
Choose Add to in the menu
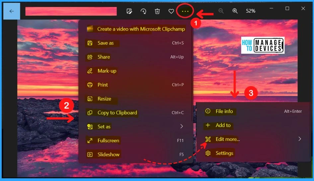pyautogui.click(x=253, y=125)
